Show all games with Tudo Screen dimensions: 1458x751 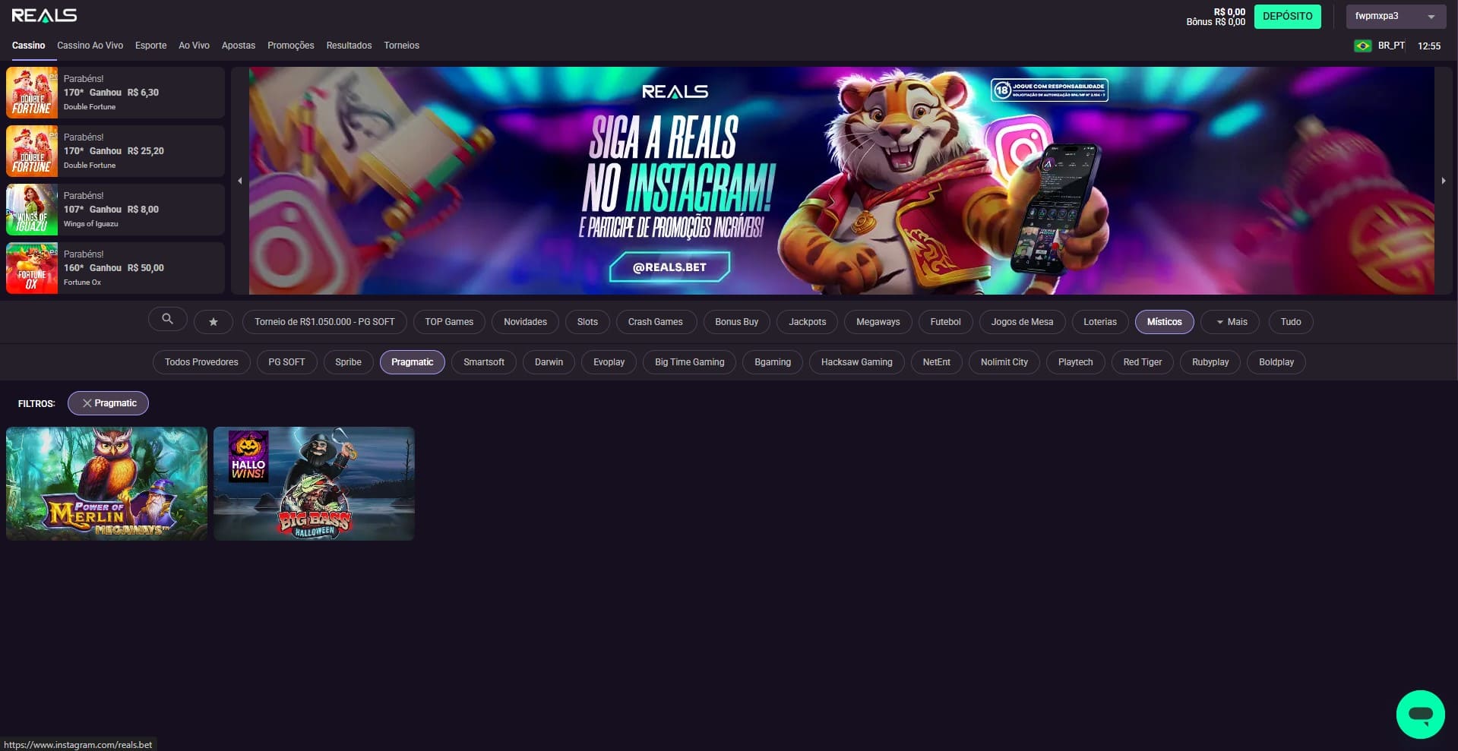1290,322
